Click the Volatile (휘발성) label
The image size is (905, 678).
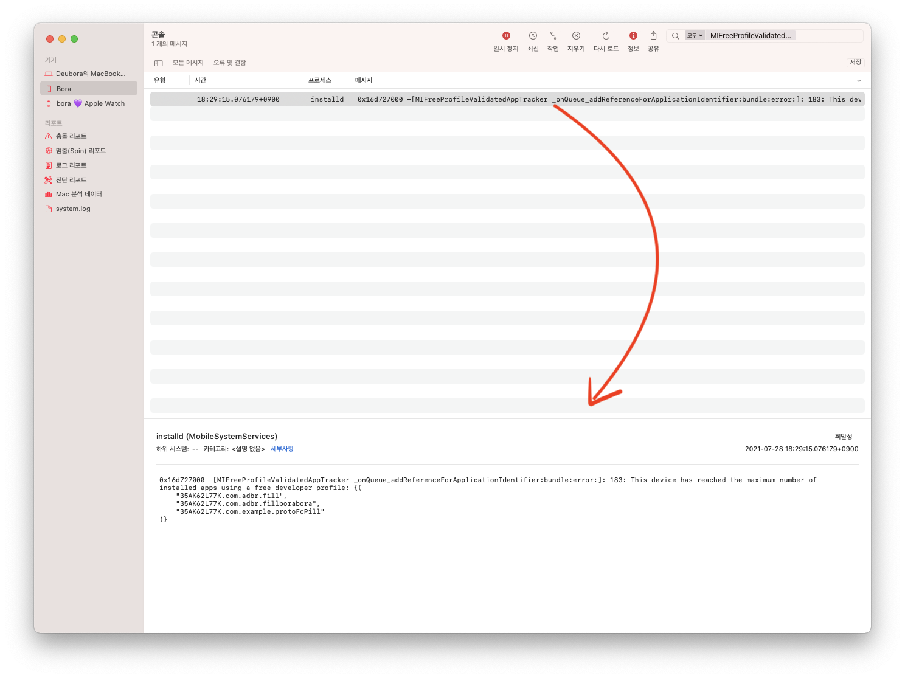[x=844, y=437]
